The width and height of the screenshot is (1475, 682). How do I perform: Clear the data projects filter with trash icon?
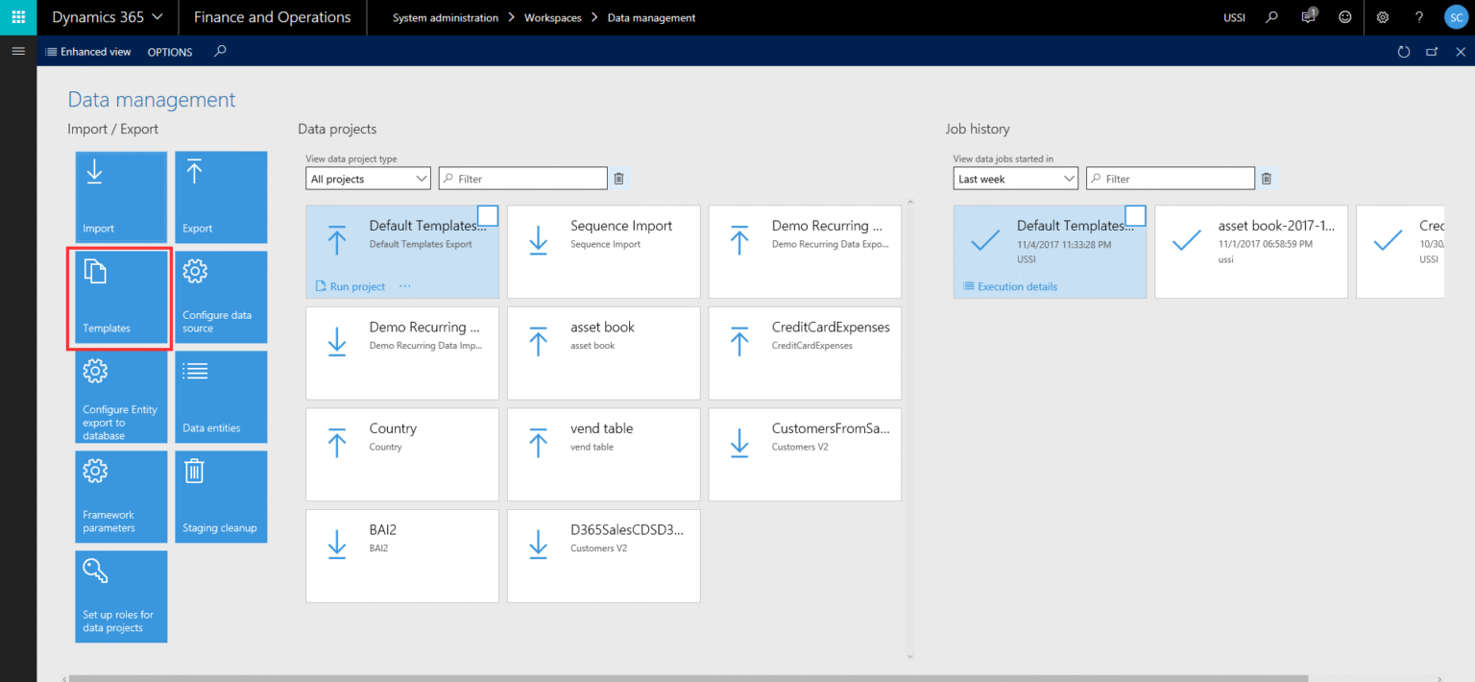click(618, 178)
